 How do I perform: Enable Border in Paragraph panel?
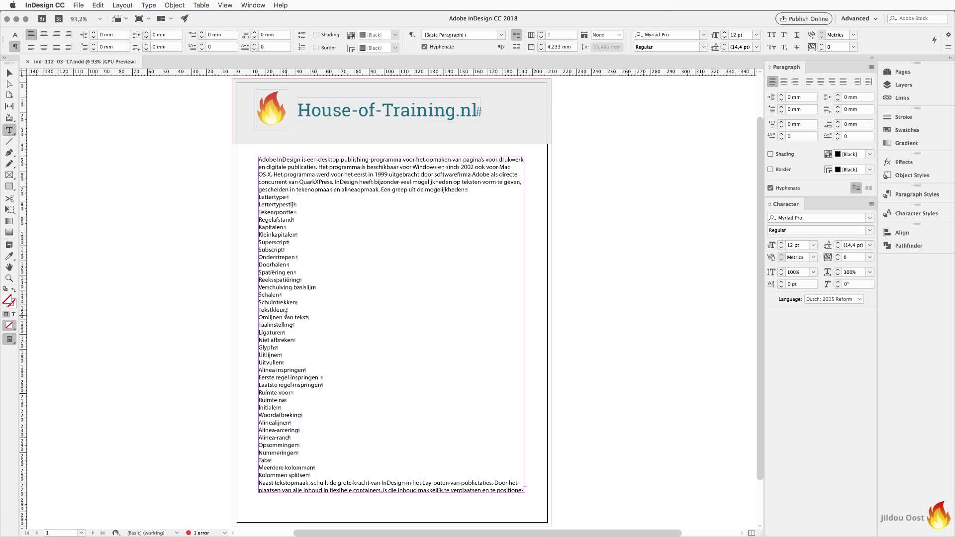(770, 170)
